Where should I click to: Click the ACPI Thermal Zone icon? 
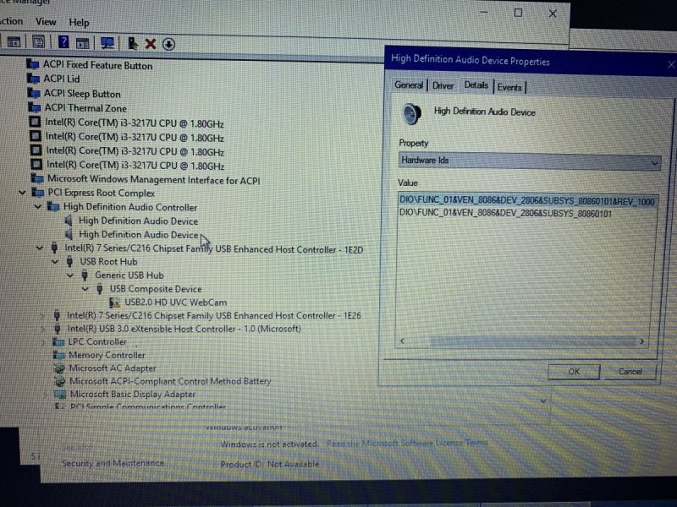point(34,107)
